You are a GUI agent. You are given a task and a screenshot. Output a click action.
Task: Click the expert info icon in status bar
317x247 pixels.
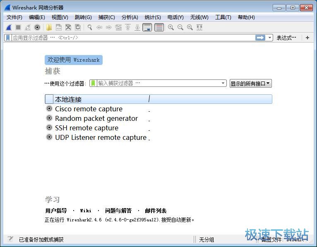pyautogui.click(x=10, y=239)
